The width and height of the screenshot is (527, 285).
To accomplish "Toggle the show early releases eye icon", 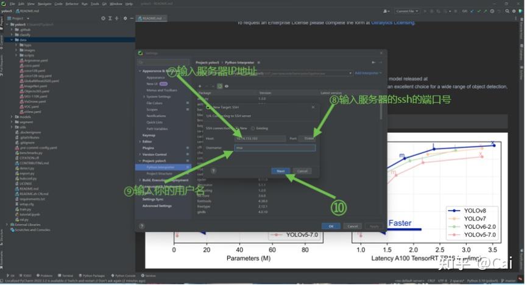I will pos(227,86).
